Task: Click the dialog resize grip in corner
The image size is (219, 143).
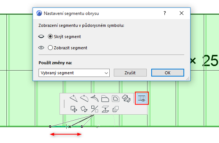Action: tap(188, 78)
